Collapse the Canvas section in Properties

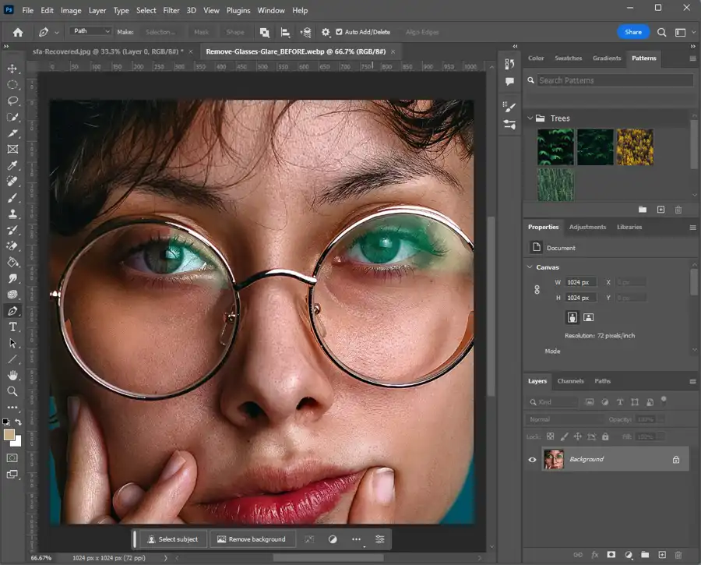click(530, 267)
